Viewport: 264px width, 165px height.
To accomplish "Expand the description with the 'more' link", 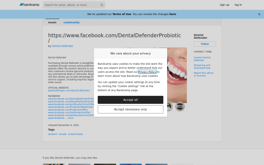I will 70,118.
